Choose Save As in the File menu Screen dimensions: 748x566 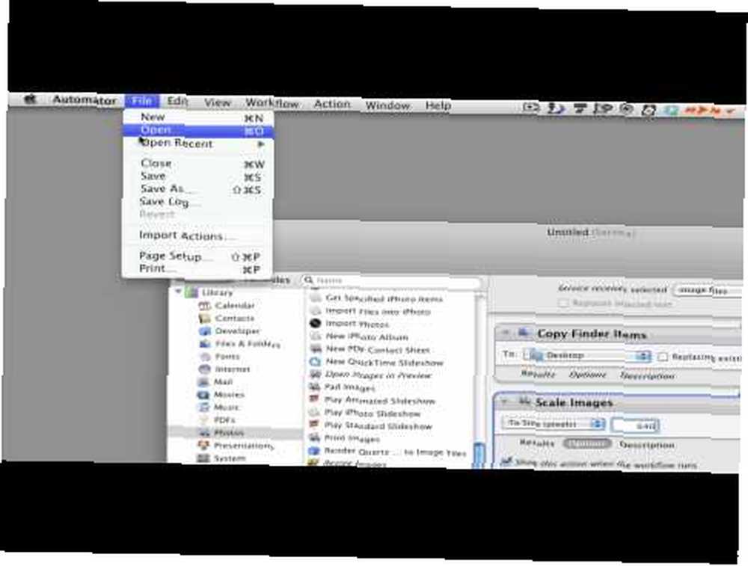(198, 189)
